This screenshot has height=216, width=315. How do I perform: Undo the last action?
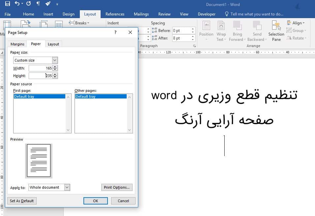click(x=17, y=4)
